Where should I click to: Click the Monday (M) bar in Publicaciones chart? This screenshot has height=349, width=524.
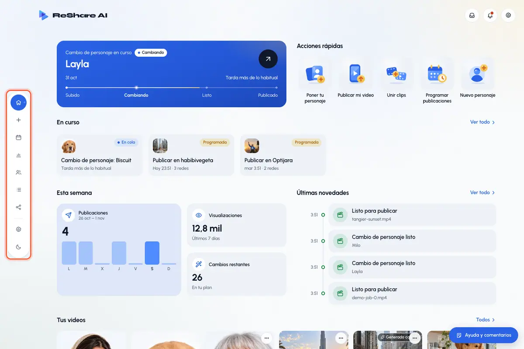[86, 253]
